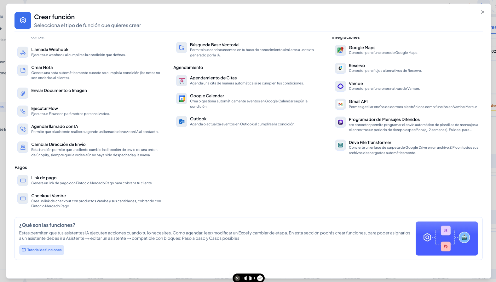Choose the Checkout Vambe option
Viewport: 496px width, 282px height.
[x=90, y=201]
